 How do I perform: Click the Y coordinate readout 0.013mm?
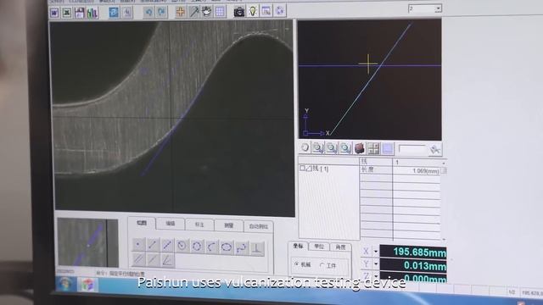click(413, 265)
